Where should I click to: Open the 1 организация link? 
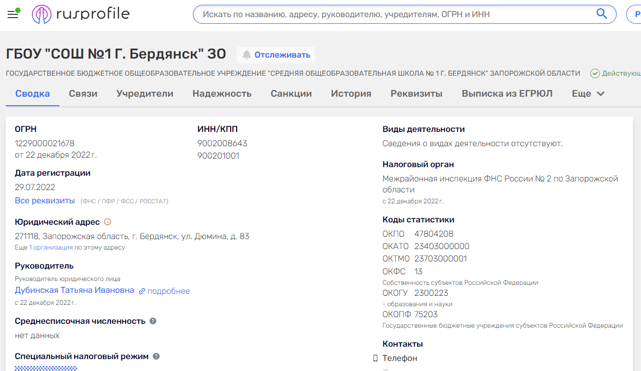click(51, 248)
